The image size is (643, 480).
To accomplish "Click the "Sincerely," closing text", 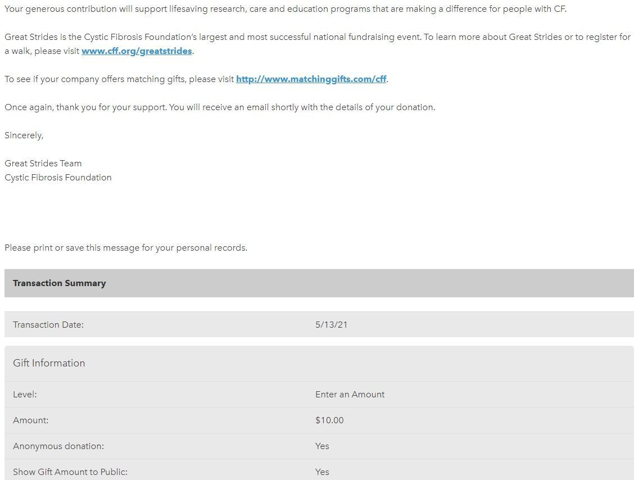I will [24, 135].
